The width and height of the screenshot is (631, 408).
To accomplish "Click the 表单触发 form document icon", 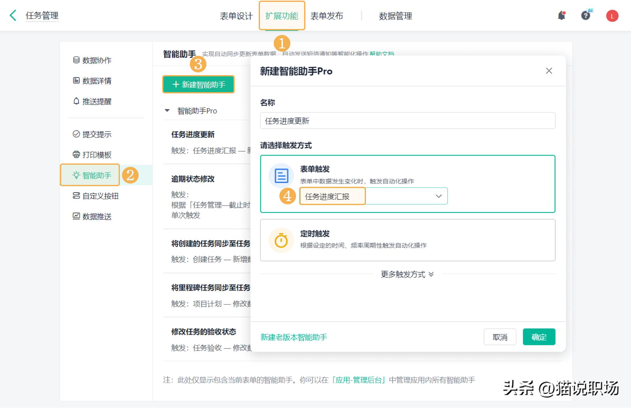I will (281, 175).
